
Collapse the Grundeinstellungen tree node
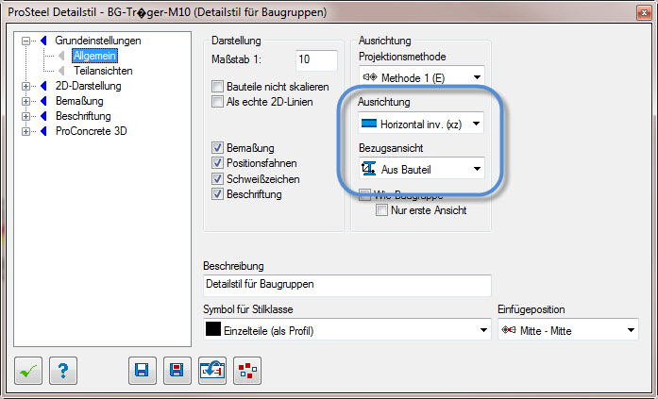tap(26, 42)
